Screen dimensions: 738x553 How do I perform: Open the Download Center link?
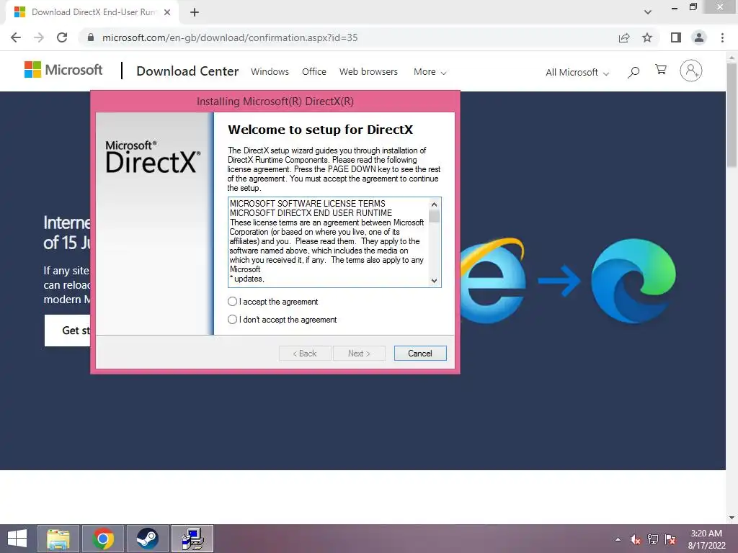[x=187, y=71]
